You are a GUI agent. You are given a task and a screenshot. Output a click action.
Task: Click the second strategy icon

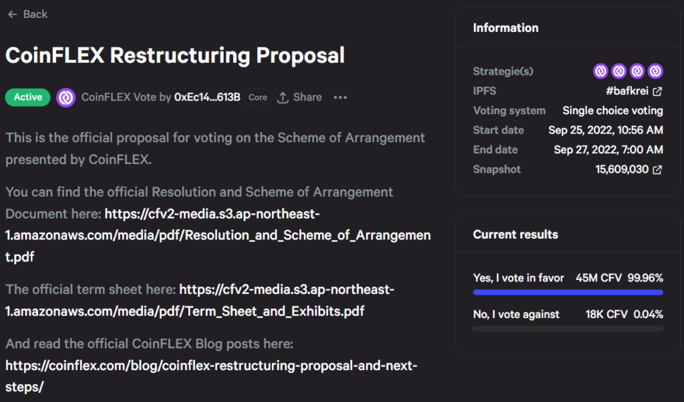click(619, 71)
